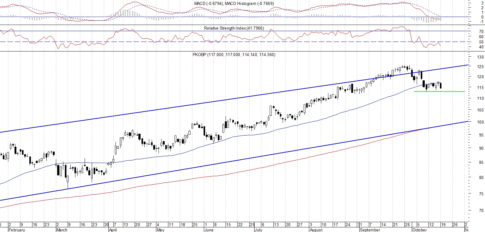Click the July month label
This screenshot has width=485, height=232.
[x=258, y=230]
